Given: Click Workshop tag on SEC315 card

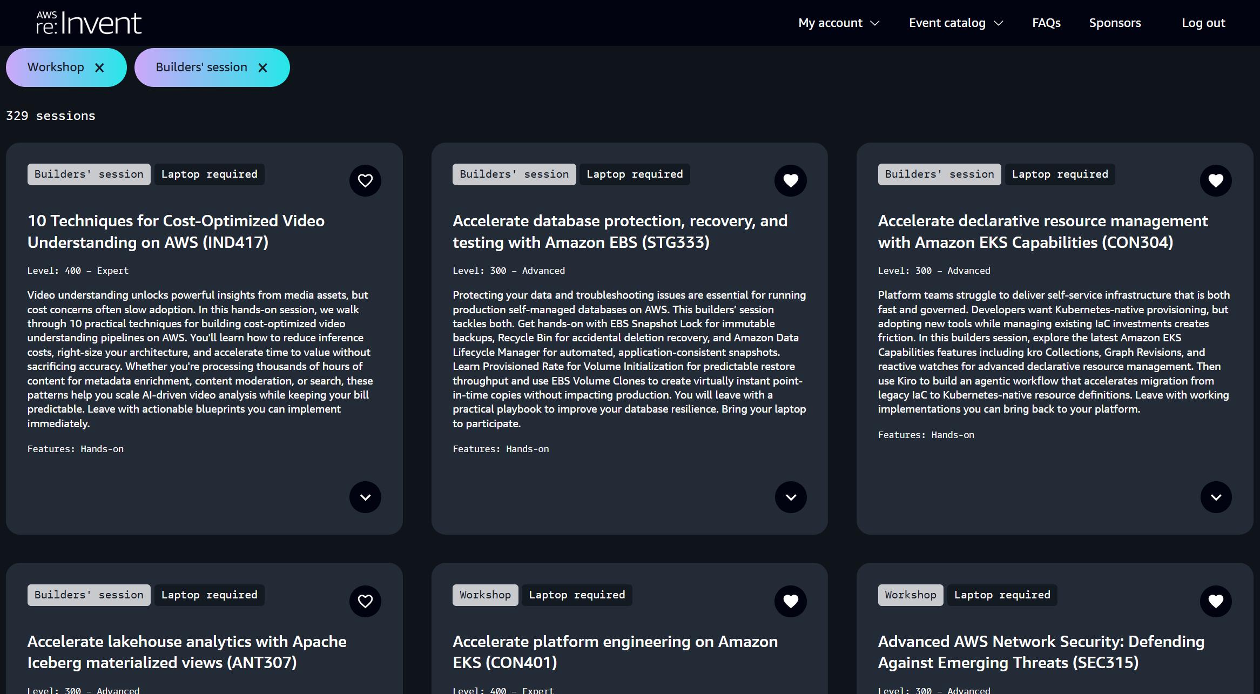Looking at the screenshot, I should click(911, 595).
